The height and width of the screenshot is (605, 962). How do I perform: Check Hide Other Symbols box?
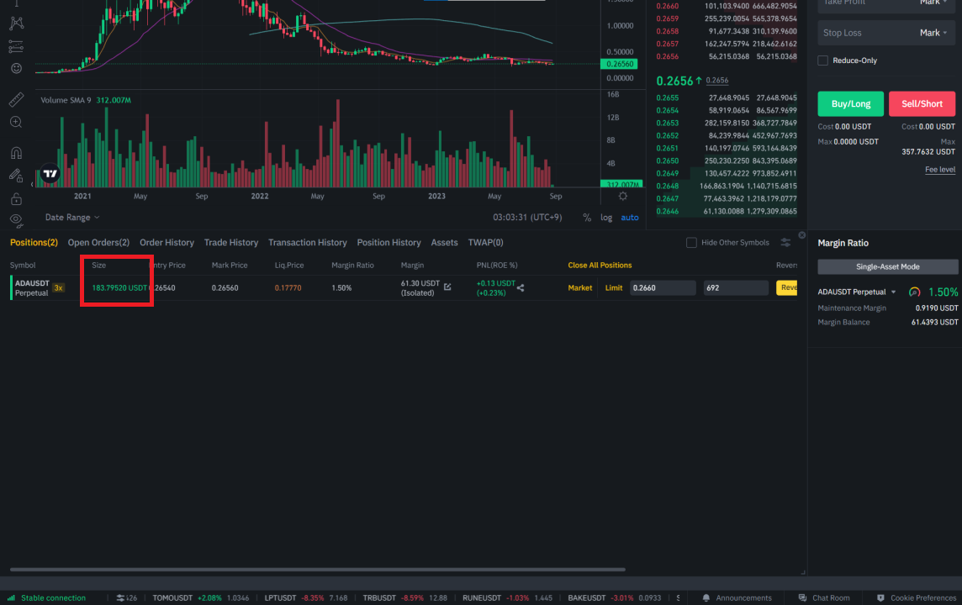click(691, 243)
